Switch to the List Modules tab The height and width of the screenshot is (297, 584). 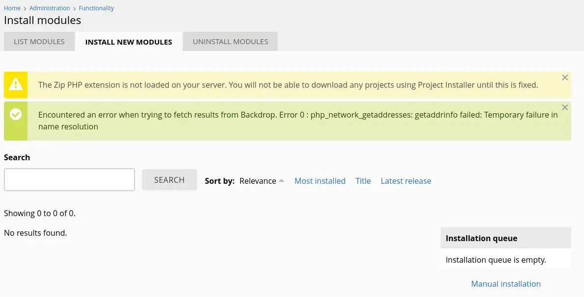39,42
